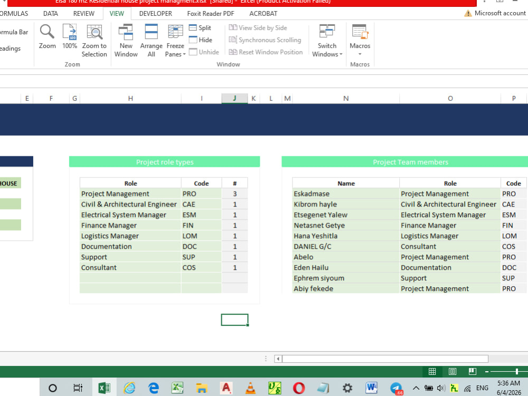Click Arrange All windows icon
Screen dimensions: 528x396
[x=151, y=32]
